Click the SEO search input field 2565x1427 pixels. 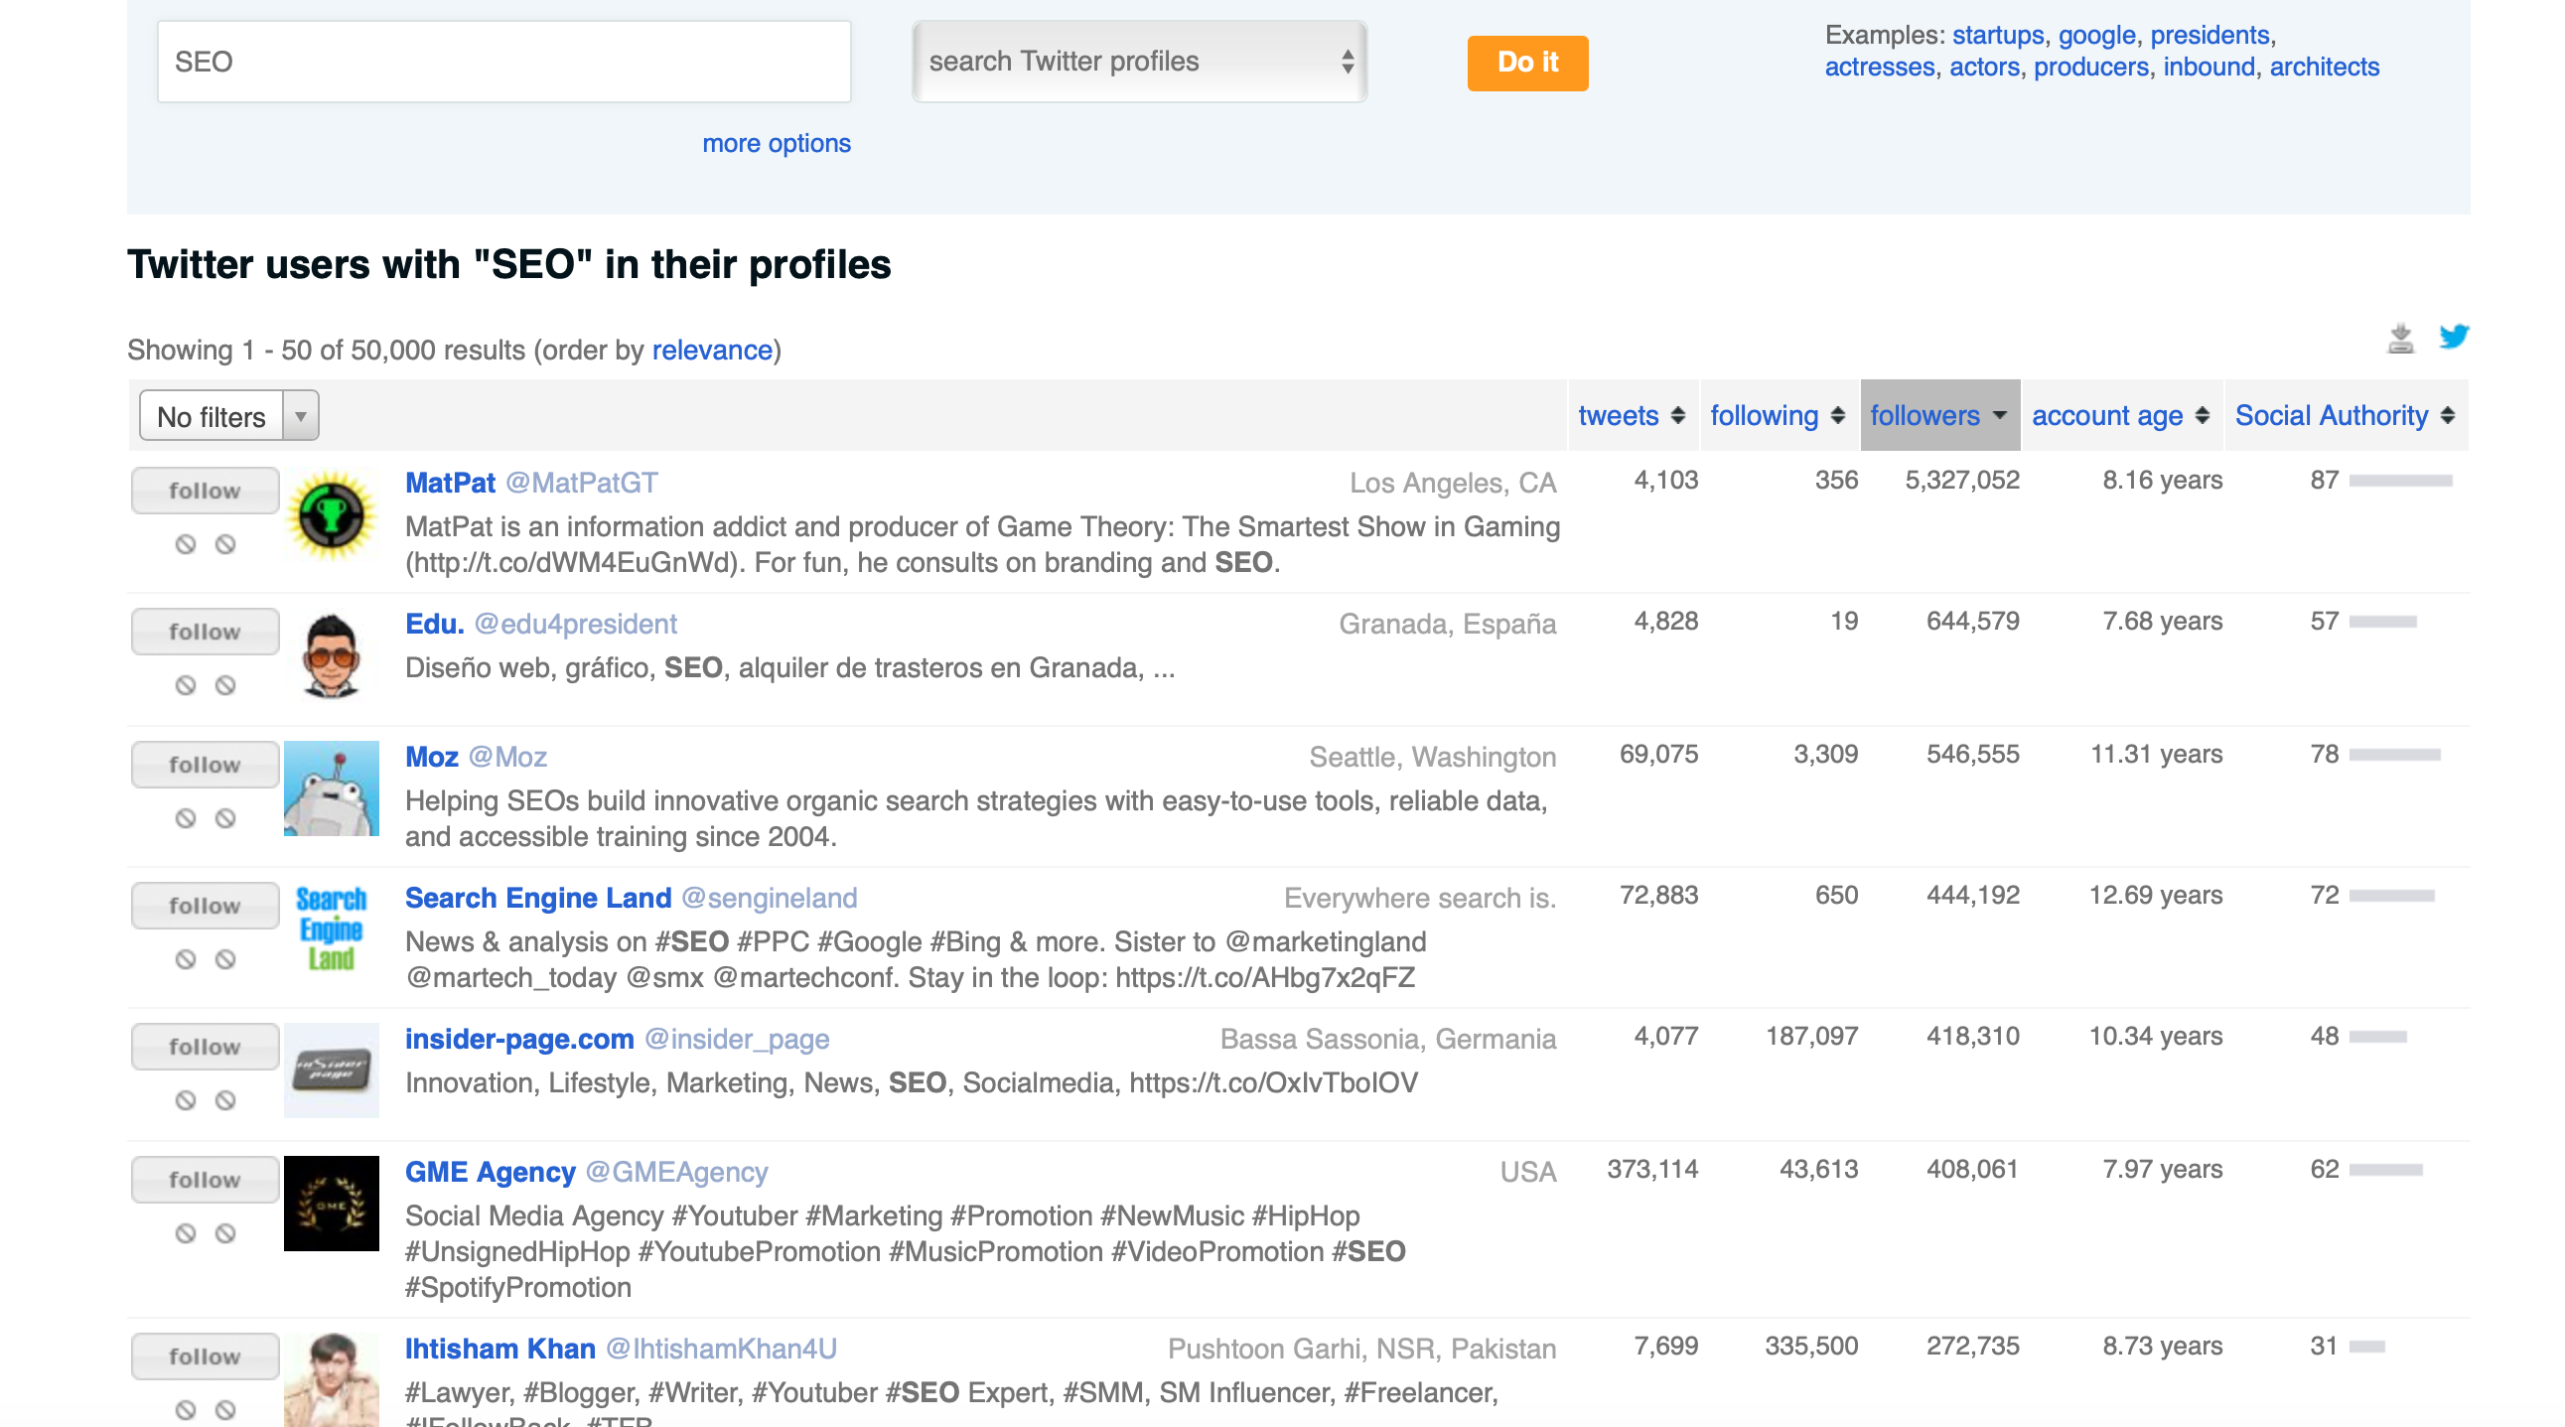coord(503,62)
